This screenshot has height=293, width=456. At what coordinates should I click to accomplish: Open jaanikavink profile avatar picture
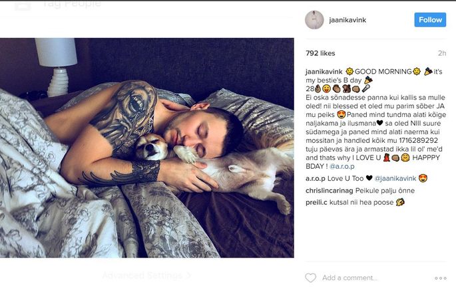click(x=314, y=20)
